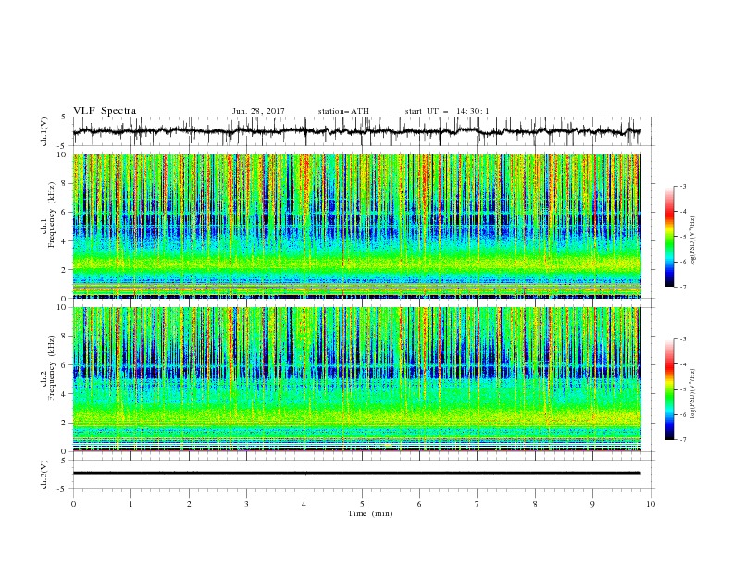Click the ch.2 spectrogram color bar
The image size is (733, 566).
pos(669,389)
